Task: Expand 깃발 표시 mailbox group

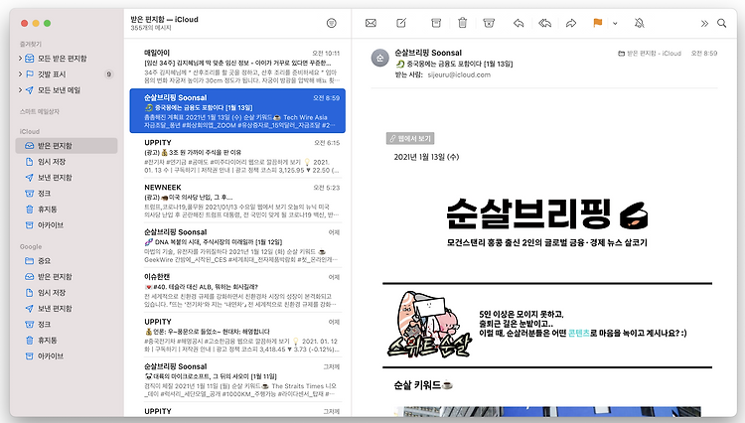Action: (x=20, y=74)
